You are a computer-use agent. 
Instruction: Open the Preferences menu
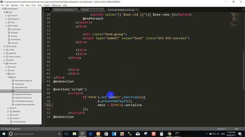[x=56, y=5]
